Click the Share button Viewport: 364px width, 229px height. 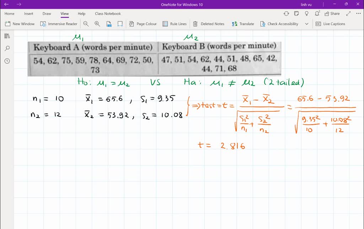coord(332,14)
